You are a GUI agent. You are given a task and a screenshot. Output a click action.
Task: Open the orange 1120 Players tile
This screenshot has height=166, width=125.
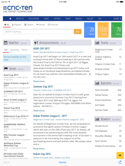click(x=103, y=30)
